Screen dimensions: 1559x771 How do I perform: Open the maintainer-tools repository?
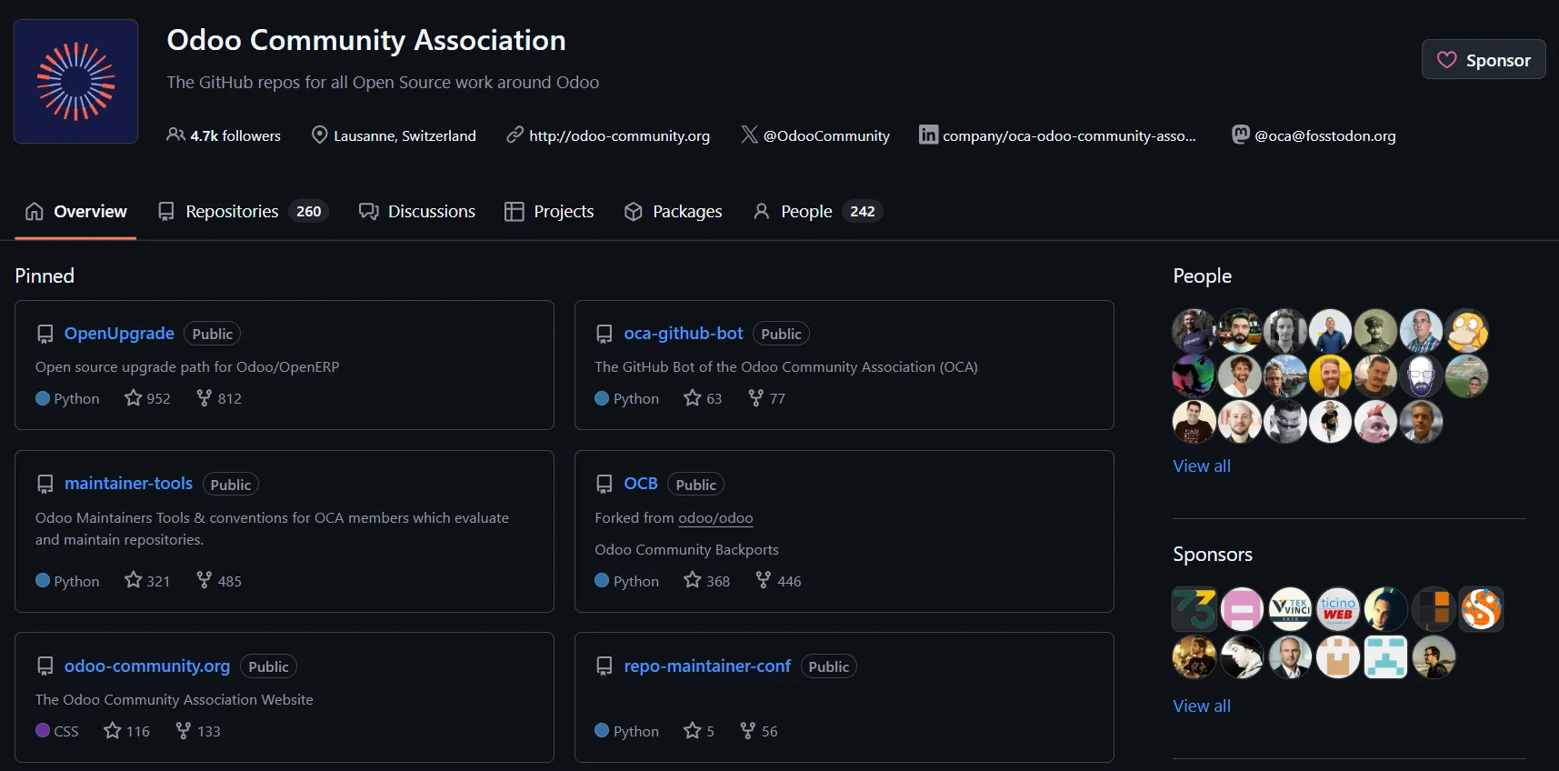click(x=128, y=483)
